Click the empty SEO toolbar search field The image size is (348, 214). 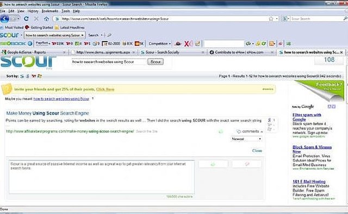click(x=223, y=43)
